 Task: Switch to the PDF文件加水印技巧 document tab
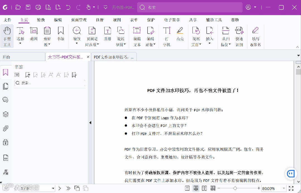pos(114,57)
